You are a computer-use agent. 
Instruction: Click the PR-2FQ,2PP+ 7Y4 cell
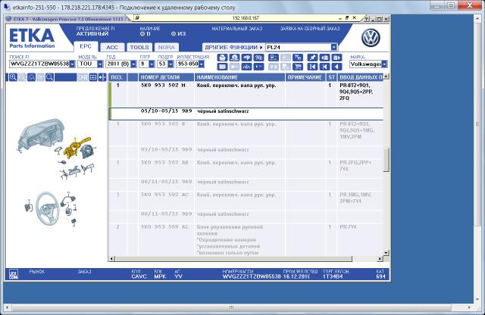[355, 166]
